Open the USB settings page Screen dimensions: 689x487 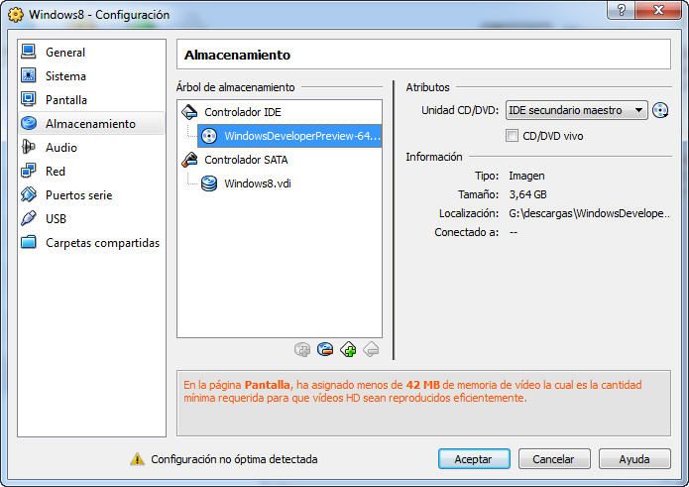(91, 218)
